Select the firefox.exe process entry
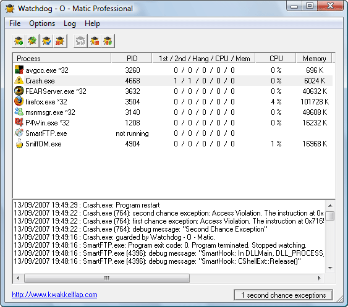Screen dimensions: 348x307 tap(173, 102)
